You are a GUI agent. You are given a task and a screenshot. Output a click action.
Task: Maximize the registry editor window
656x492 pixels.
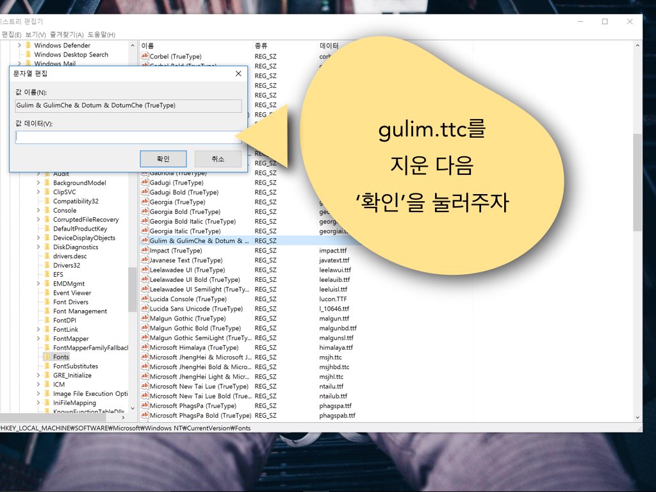click(x=605, y=21)
